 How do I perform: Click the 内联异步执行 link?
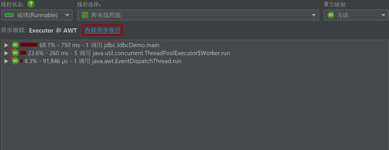(103, 30)
